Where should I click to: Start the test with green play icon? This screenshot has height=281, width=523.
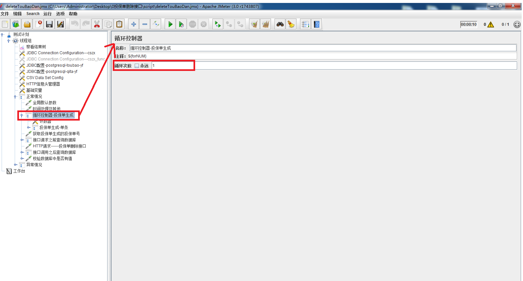pos(170,24)
